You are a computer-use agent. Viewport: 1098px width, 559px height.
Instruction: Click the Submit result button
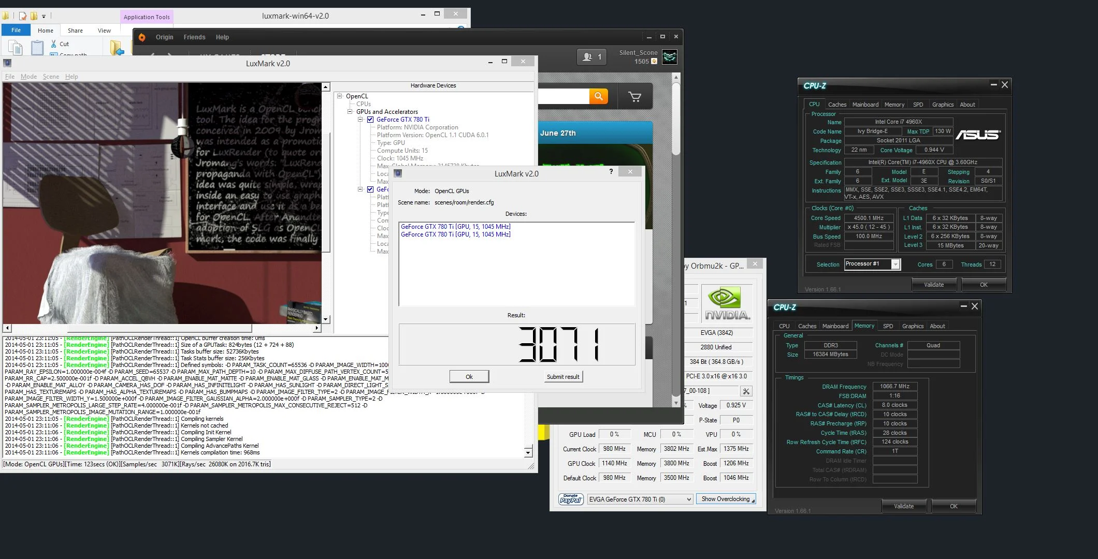click(563, 377)
